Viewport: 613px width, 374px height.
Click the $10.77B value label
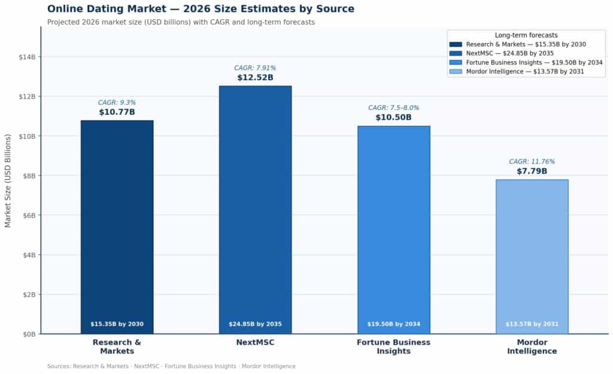(x=117, y=112)
